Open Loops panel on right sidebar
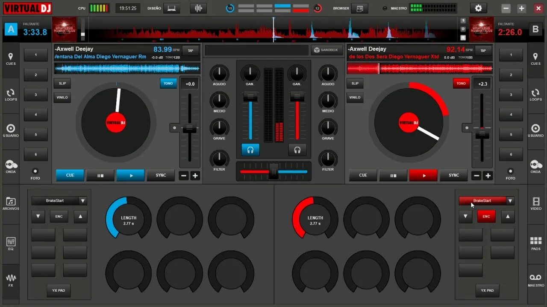This screenshot has height=307, width=547. 535,95
